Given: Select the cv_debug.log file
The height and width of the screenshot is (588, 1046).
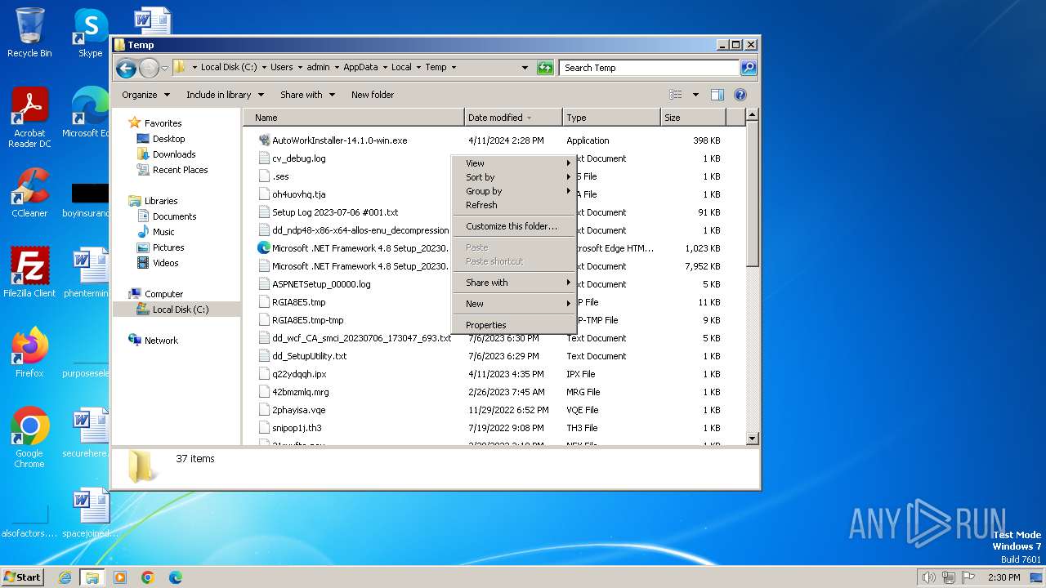Looking at the screenshot, I should [298, 158].
